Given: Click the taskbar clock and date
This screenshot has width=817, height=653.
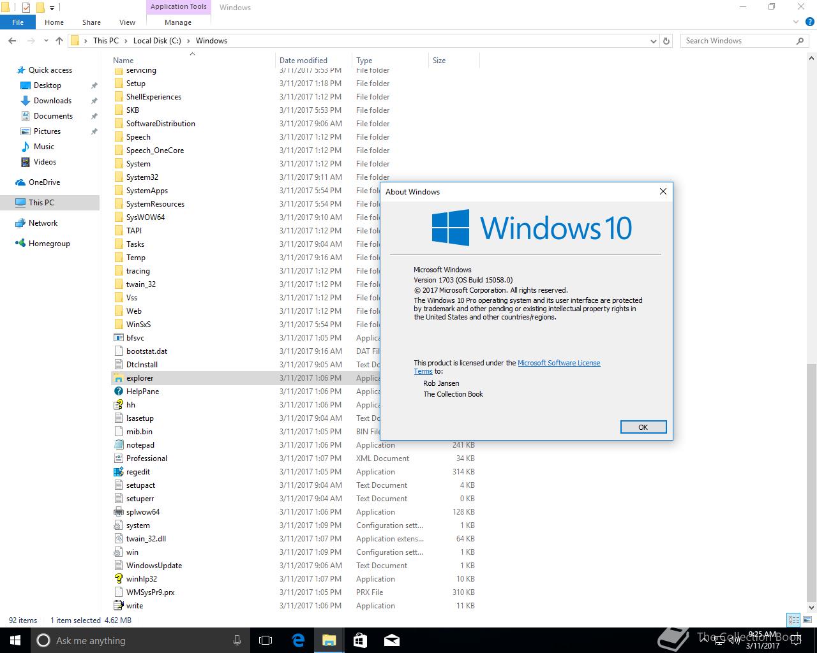Looking at the screenshot, I should coord(763,640).
